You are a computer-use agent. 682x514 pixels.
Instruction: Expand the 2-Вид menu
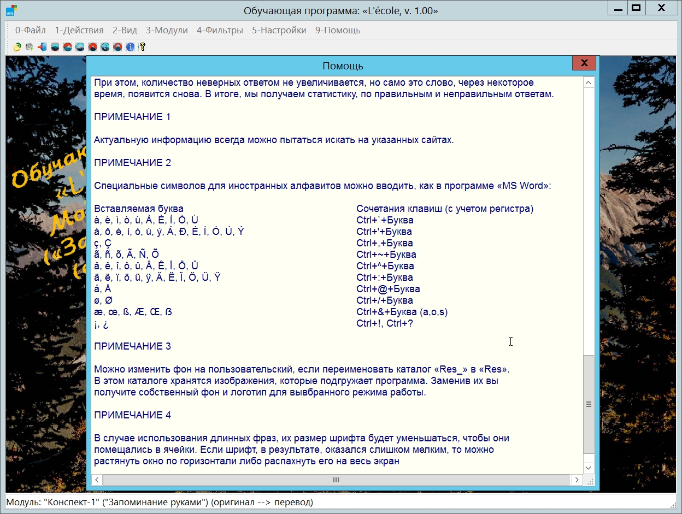125,30
